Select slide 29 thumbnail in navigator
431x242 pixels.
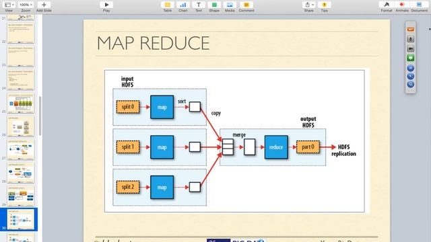click(x=21, y=196)
